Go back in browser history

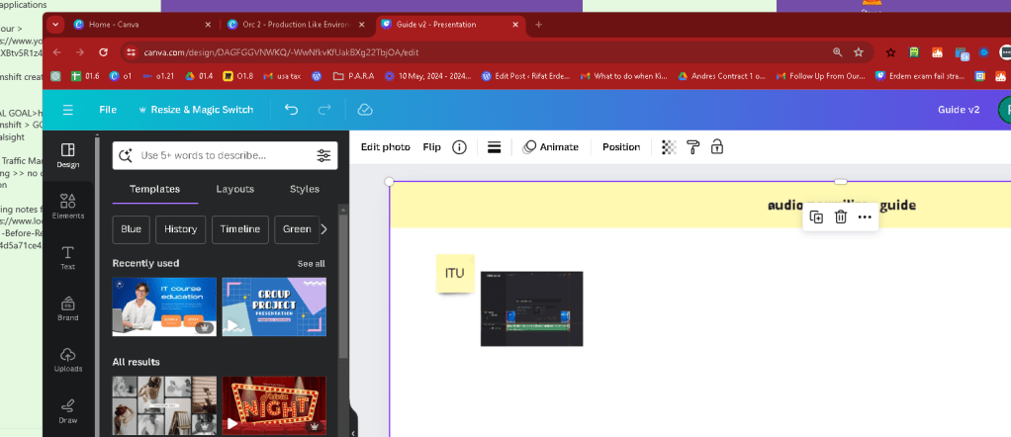click(x=57, y=52)
